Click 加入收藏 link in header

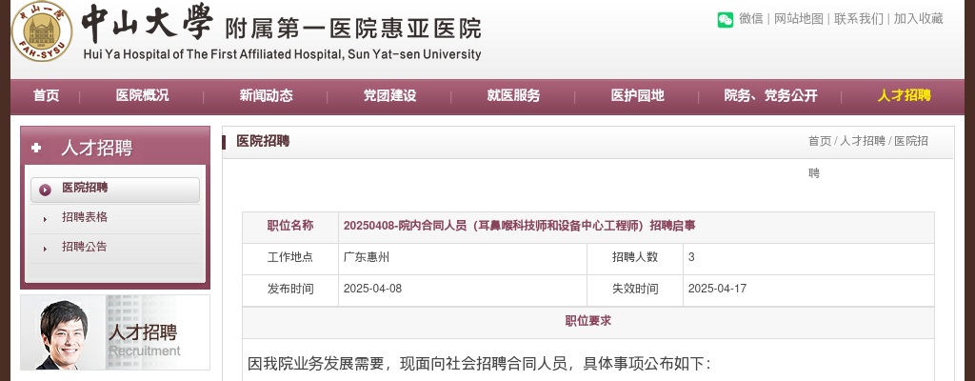(918, 19)
